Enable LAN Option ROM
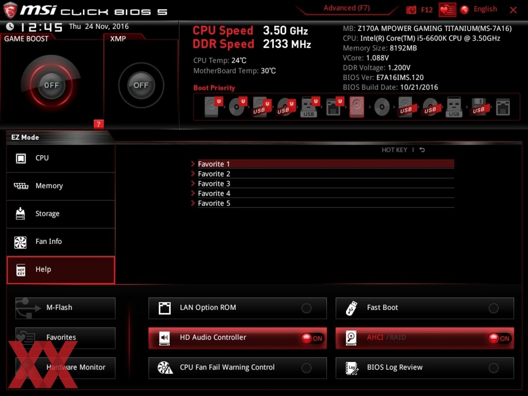 238,308
